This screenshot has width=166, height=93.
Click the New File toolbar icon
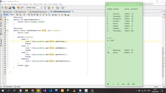pos(3,7)
